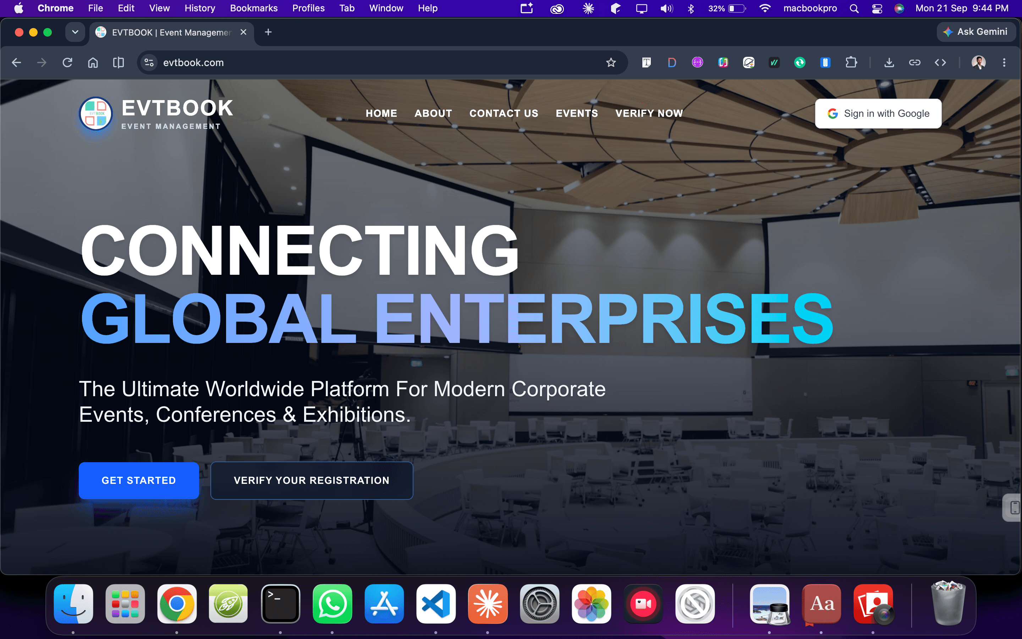Click Ask Gemini button
The image size is (1022, 639).
[976, 32]
